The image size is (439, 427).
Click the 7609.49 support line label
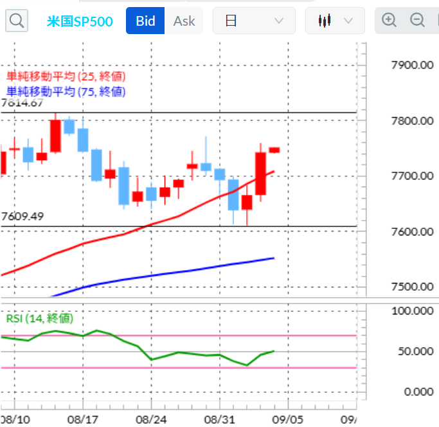22,216
